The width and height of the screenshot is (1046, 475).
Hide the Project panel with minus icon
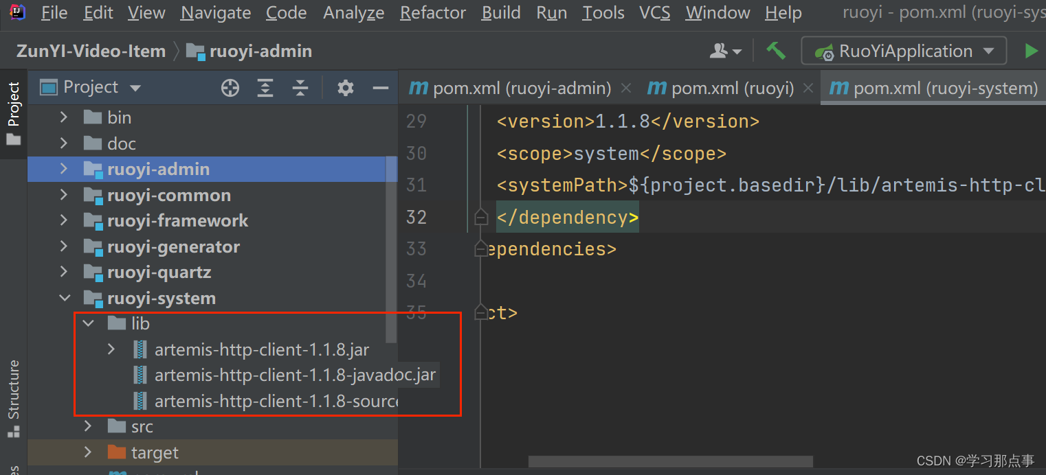(x=381, y=87)
